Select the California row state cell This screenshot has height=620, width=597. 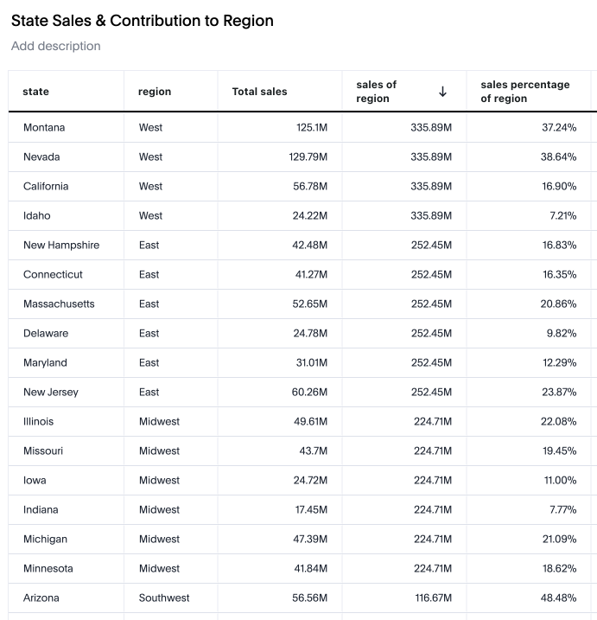coord(46,187)
